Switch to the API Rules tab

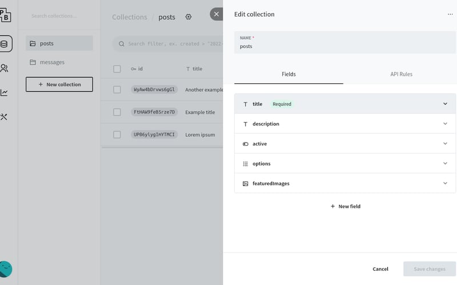coord(401,74)
